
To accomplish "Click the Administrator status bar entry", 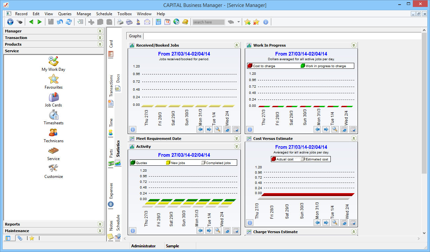I will [x=143, y=246].
